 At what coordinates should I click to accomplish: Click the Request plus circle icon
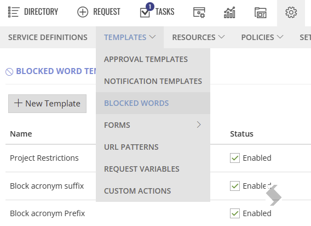(x=83, y=12)
